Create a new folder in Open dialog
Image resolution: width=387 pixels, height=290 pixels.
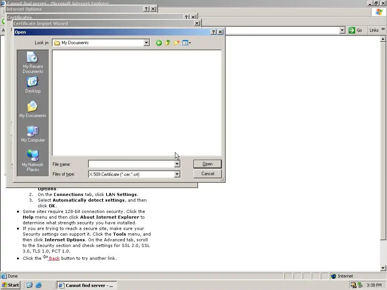[176, 43]
